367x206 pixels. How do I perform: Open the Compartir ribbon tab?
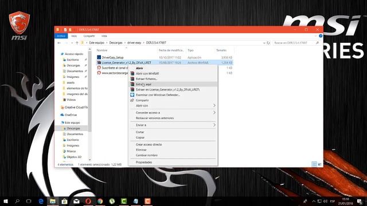pos(89,36)
